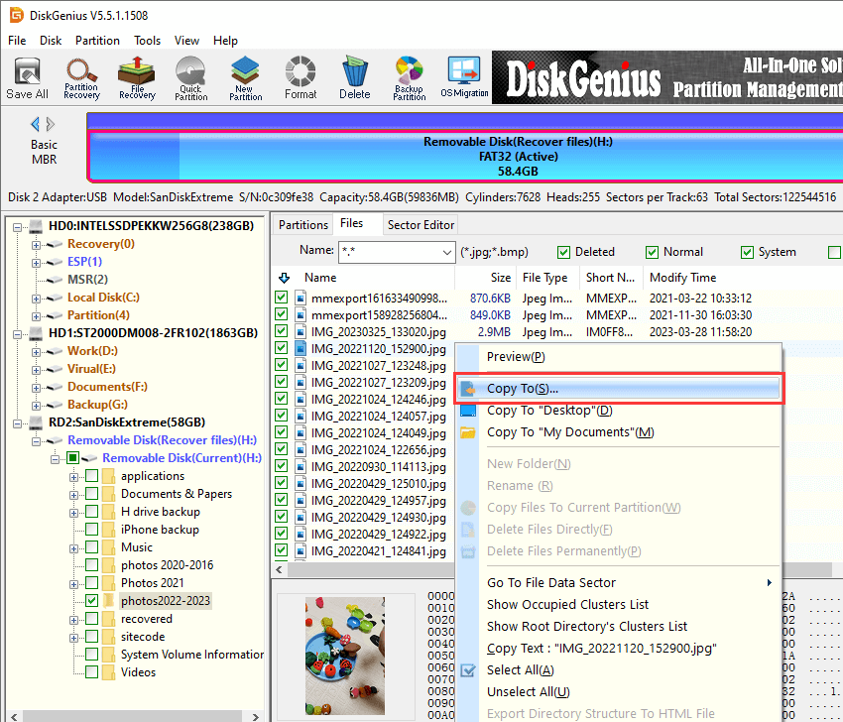Screen dimensions: 843x722
Task: Collapse the HD0 INTEL SSD tree node
Action: tap(17, 227)
